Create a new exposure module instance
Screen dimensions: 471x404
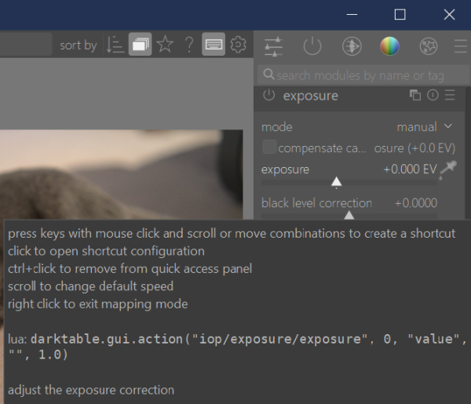pos(415,96)
